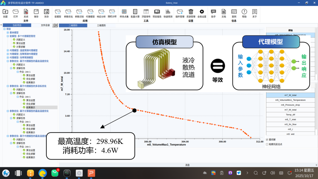Collapse the 宏模型: 多个代理模型管控 node
Screen dimensions: 318x179
[x=8, y=36]
